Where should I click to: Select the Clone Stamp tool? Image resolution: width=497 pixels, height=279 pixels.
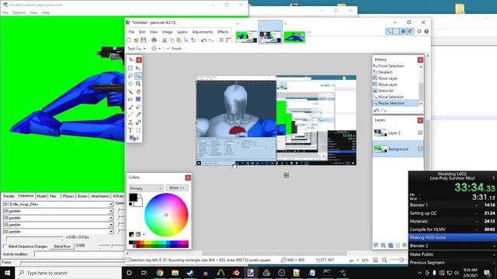pos(130,122)
